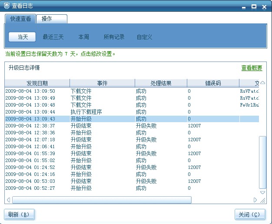Select the row dated 2009-08-04 13:09:48
This screenshot has width=272, height=224.
[x=132, y=105]
